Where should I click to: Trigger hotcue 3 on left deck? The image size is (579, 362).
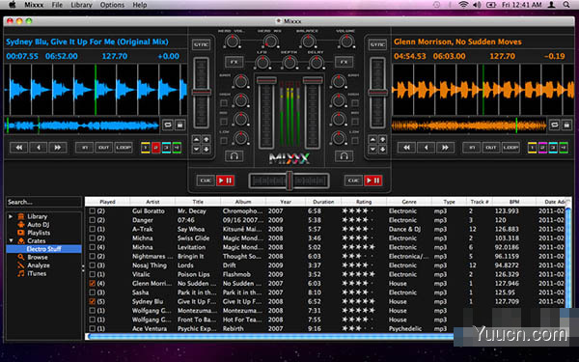click(167, 148)
